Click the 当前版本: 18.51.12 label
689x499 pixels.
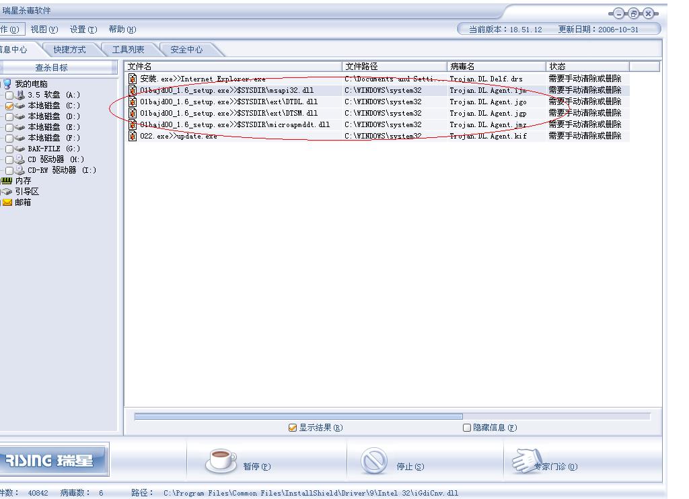click(505, 30)
